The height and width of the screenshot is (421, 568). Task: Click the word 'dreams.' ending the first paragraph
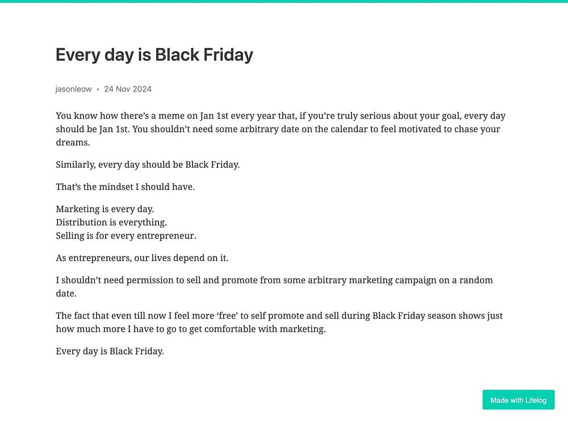pos(73,142)
